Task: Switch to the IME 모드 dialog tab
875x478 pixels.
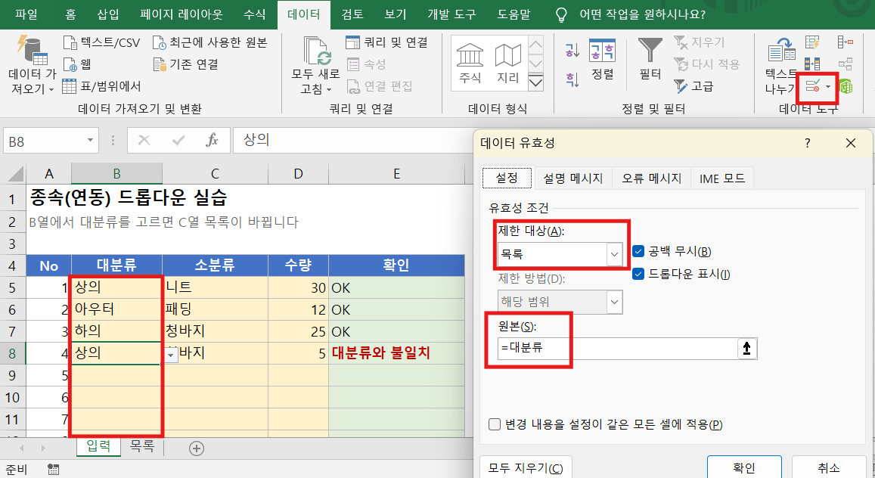Action: (722, 178)
